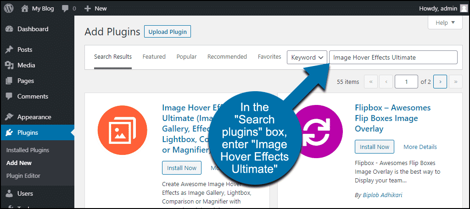Click the Users person icon
This screenshot has width=470, height=209.
pos(9,194)
